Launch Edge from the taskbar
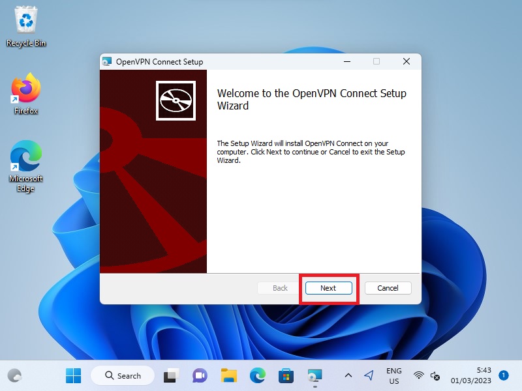Screen dimensions: 522x391 257,375
